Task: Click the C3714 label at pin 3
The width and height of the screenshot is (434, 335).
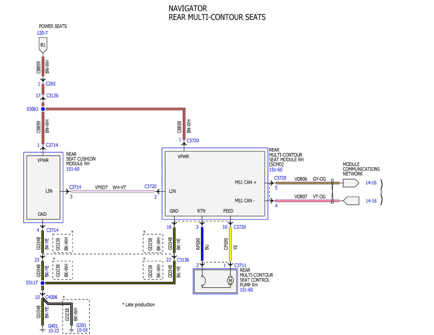Action: [x=75, y=187]
